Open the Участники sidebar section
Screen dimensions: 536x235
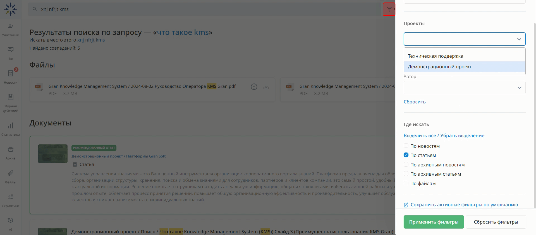[11, 30]
